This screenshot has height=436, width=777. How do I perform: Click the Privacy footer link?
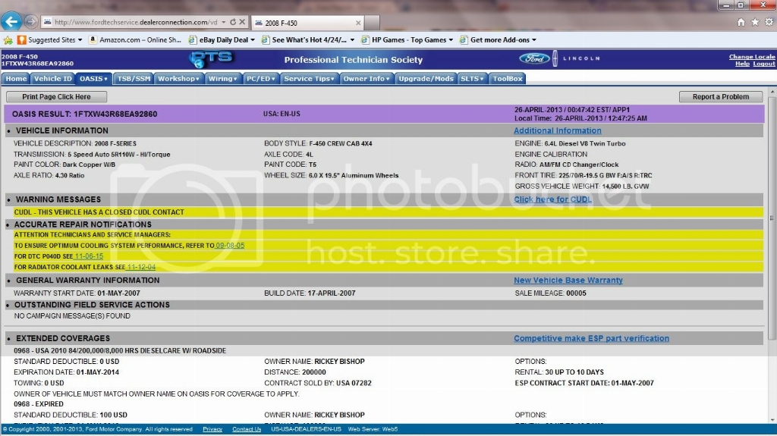(212, 429)
